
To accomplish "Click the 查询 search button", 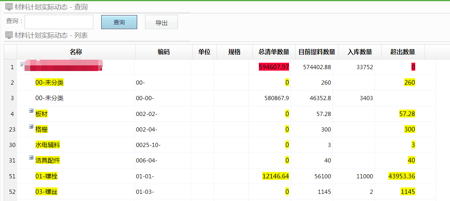I will [x=119, y=22].
